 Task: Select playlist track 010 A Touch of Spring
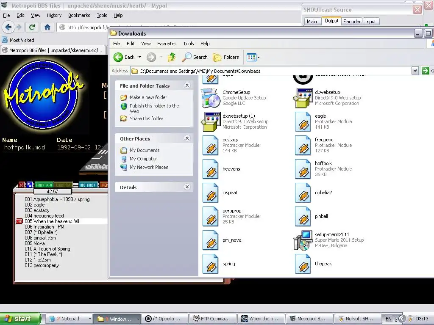47,249
